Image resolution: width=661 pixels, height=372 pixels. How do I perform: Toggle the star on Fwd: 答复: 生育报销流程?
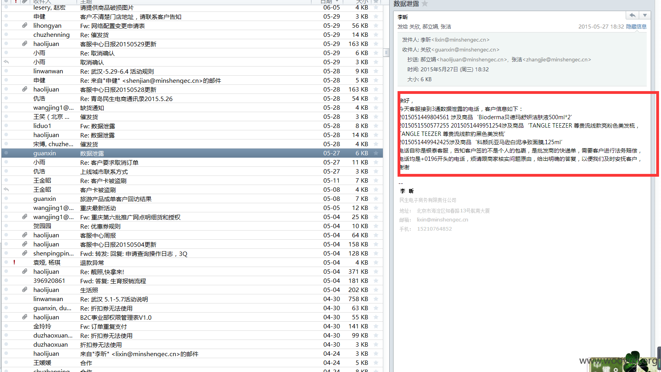coord(376,280)
